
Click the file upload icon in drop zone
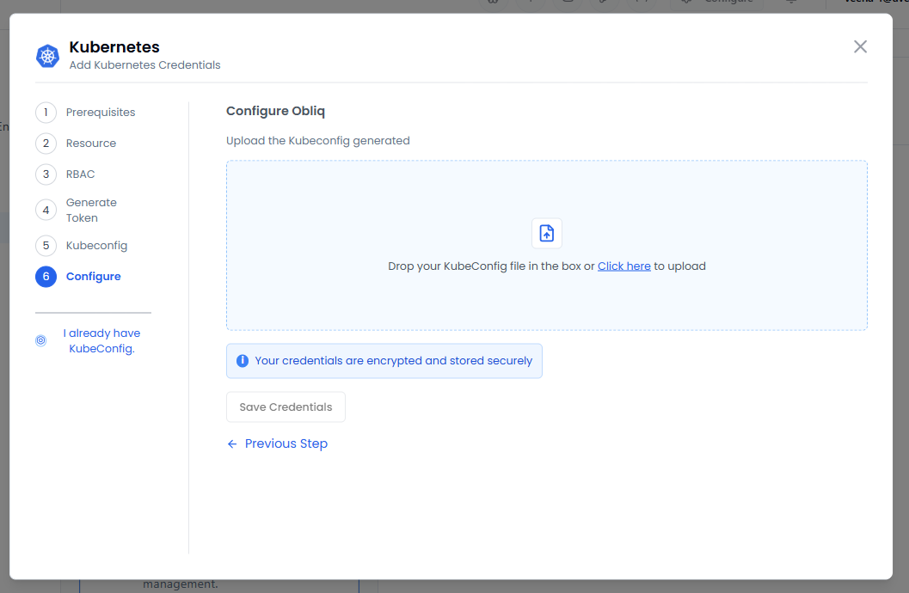(546, 233)
